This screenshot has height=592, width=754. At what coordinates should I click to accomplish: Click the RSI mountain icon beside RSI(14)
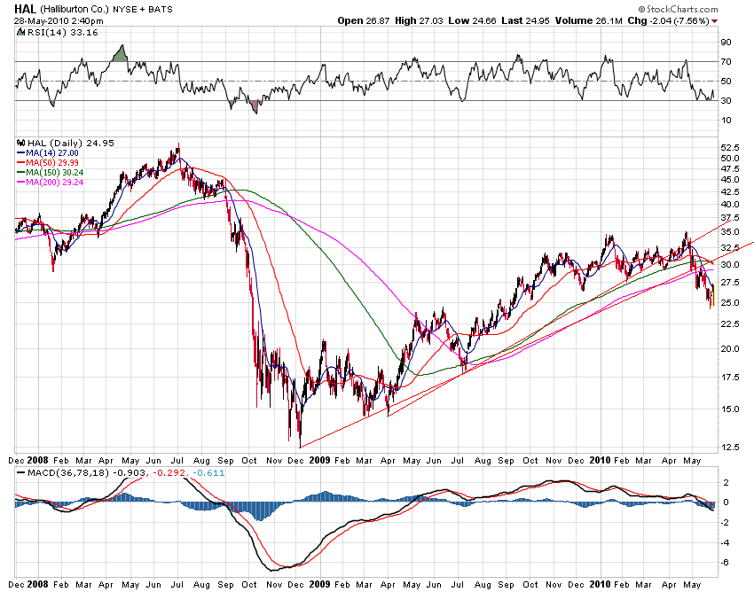20,33
